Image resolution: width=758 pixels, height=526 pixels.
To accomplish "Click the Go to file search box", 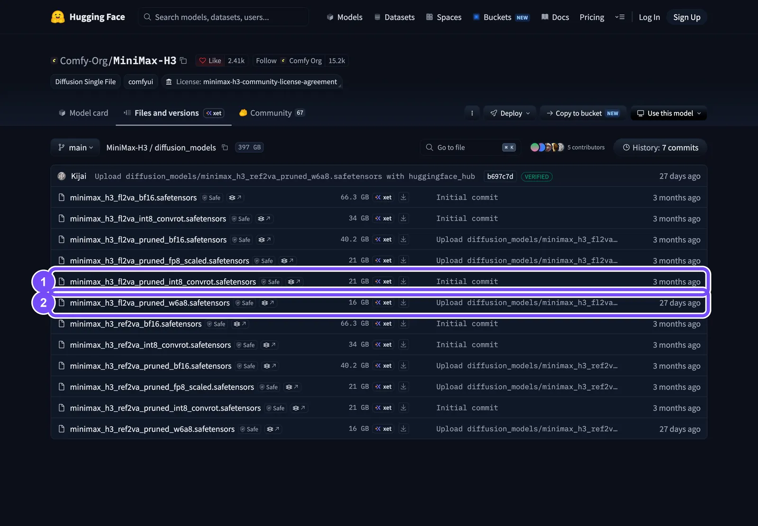I will click(470, 147).
